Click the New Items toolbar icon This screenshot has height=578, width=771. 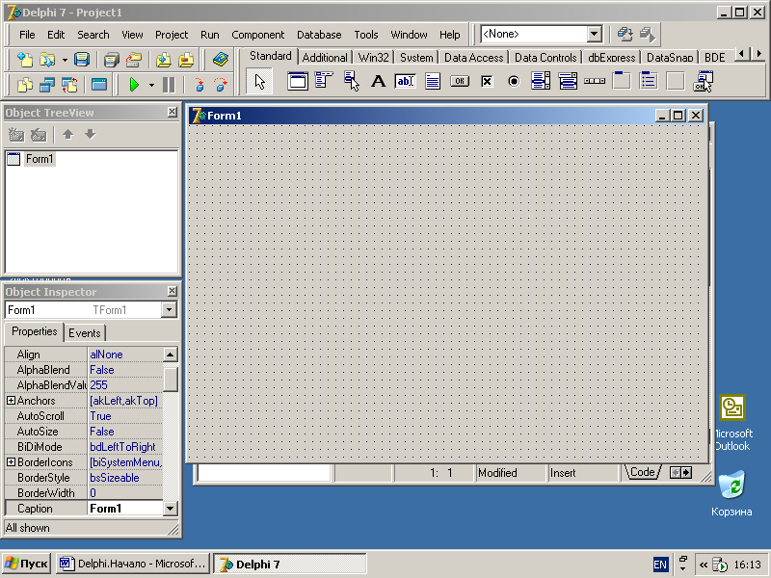[x=24, y=60]
